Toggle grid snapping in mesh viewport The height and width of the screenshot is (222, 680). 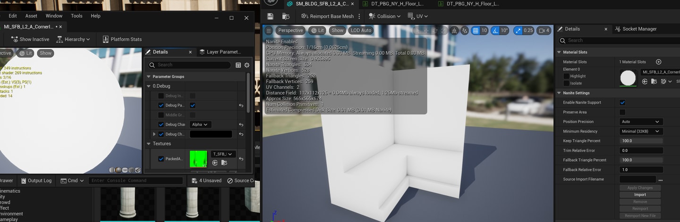[476, 31]
